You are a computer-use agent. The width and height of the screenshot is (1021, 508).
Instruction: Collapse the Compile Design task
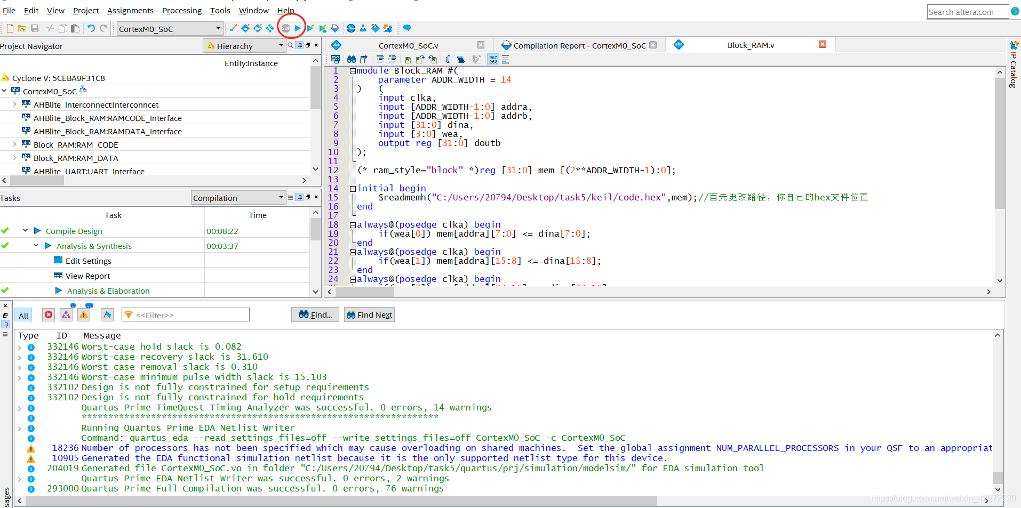point(25,231)
